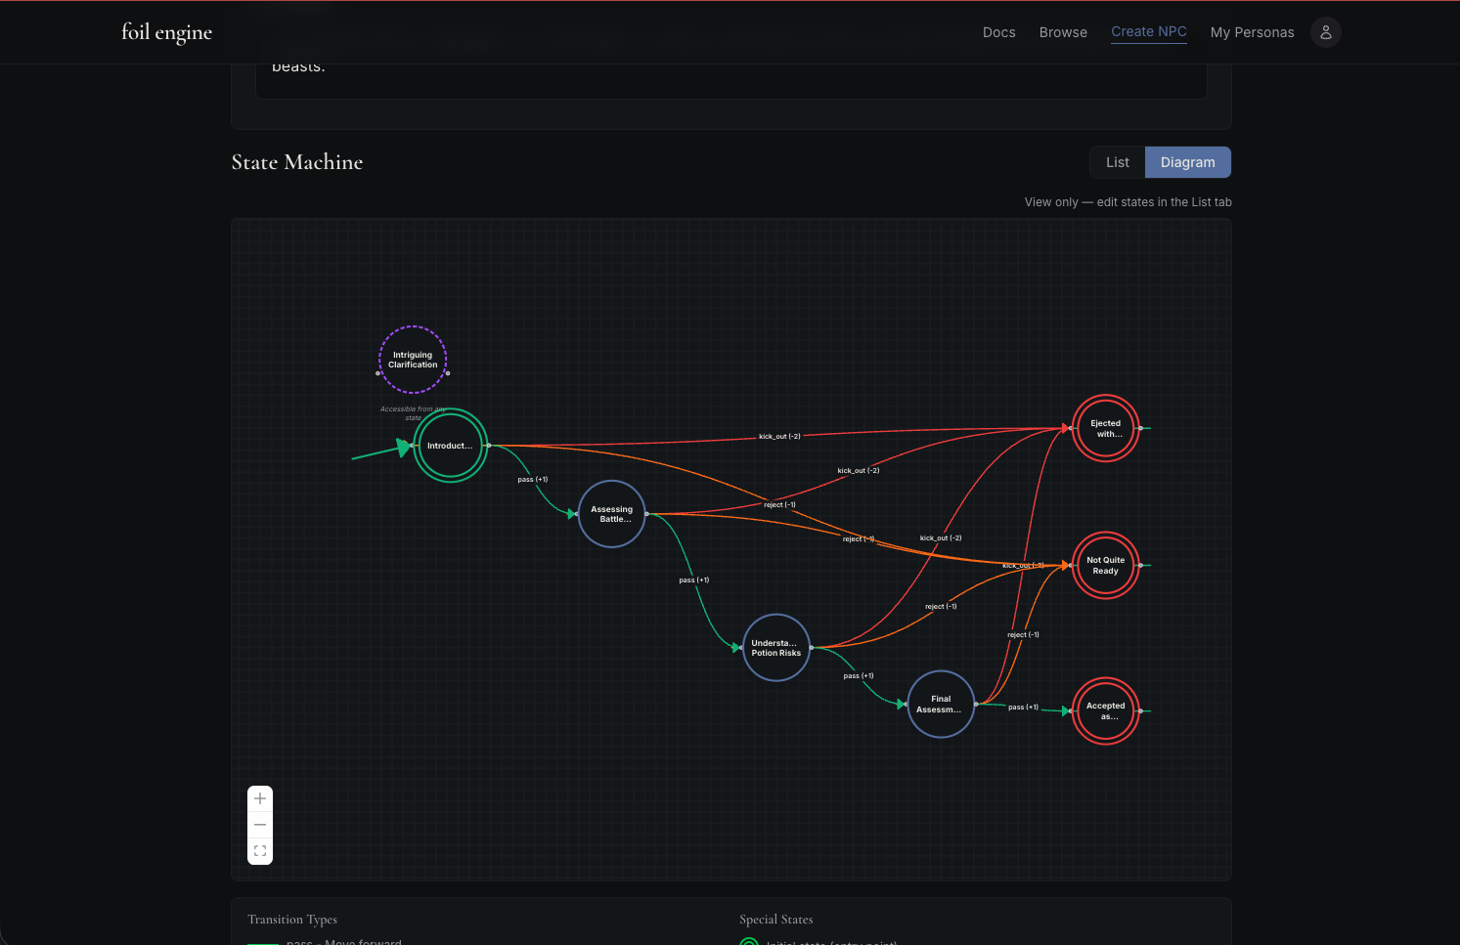Screen dimensions: 1460x945
Task: Zoom in on the state machine diagram
Action: click(x=260, y=798)
